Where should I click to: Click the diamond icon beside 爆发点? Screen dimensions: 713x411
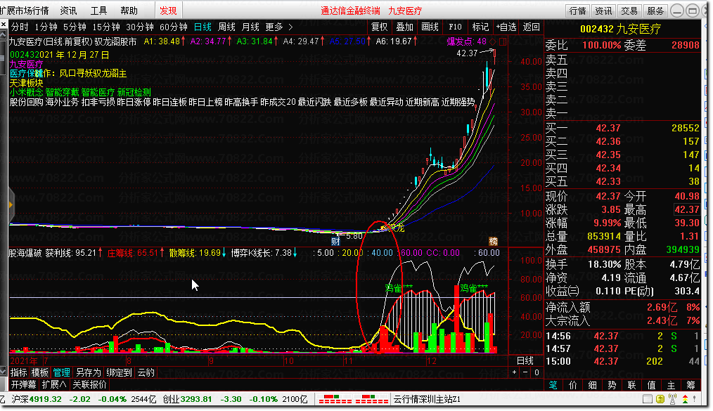(493, 41)
